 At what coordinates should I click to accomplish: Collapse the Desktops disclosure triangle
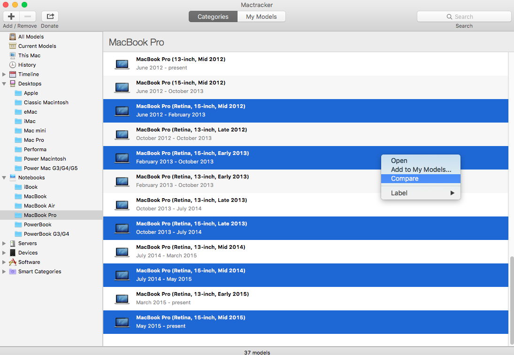pos(4,84)
